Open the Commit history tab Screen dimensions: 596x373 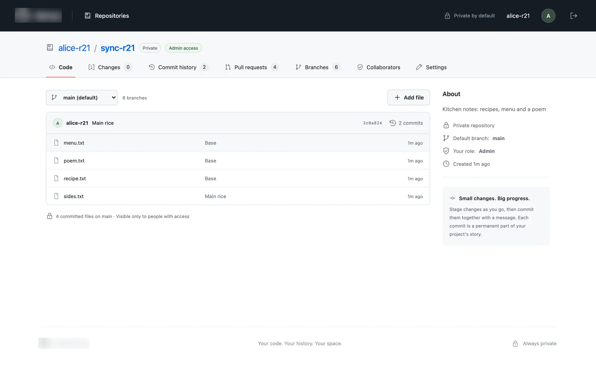click(x=178, y=67)
